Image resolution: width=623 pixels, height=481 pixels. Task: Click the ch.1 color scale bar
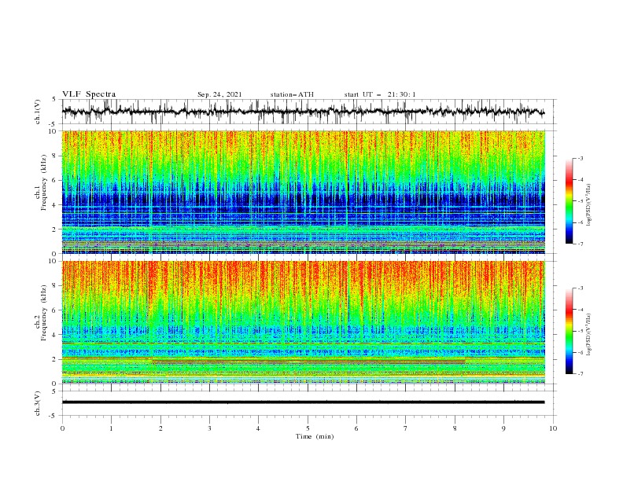pyautogui.click(x=569, y=201)
